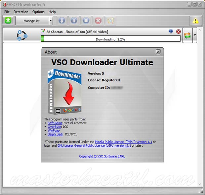
Task: Maximize the VSO Downloader window
Action: point(194,4)
